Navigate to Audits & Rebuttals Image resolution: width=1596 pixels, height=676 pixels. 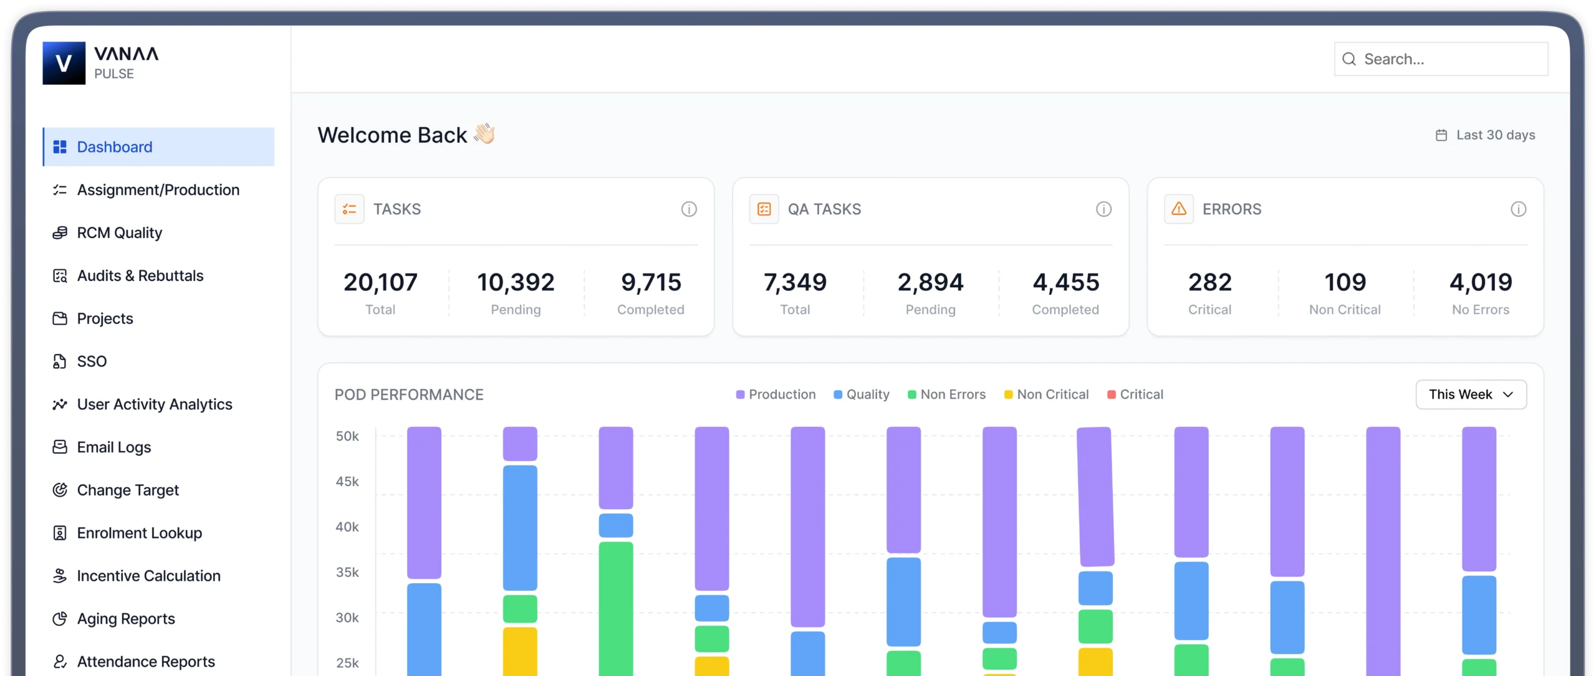click(x=158, y=275)
